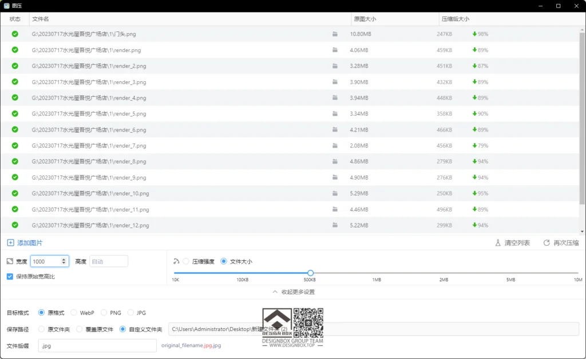Click file size slider at 2MB mark
The width and height of the screenshot is (586, 359).
coord(444,273)
